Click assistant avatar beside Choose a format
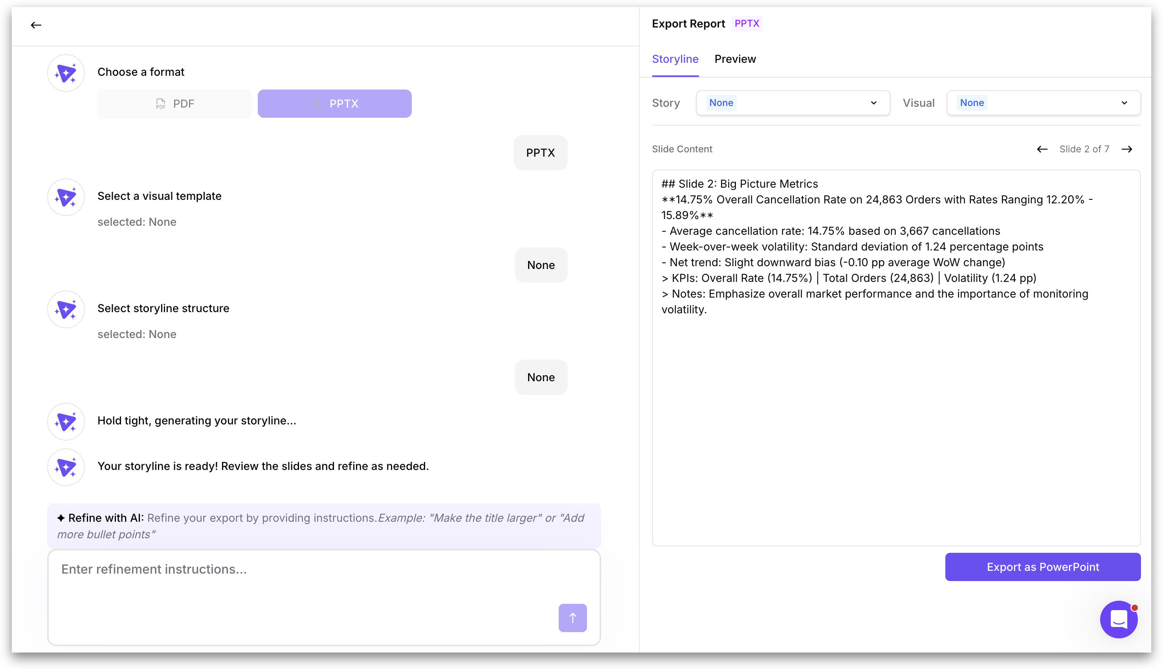The height and width of the screenshot is (669, 1163). tap(66, 73)
